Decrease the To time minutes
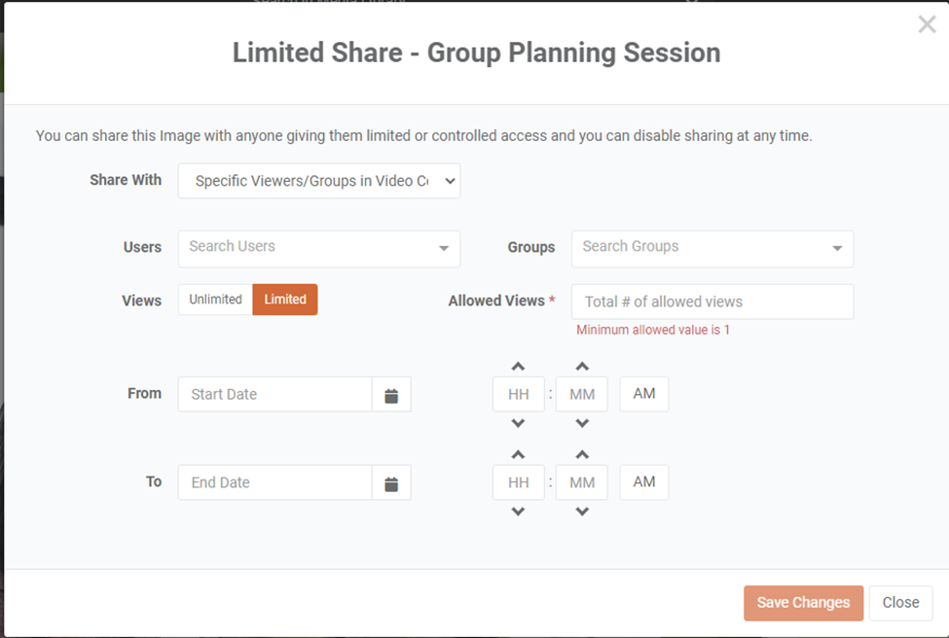This screenshot has height=638, width=949. [x=582, y=512]
